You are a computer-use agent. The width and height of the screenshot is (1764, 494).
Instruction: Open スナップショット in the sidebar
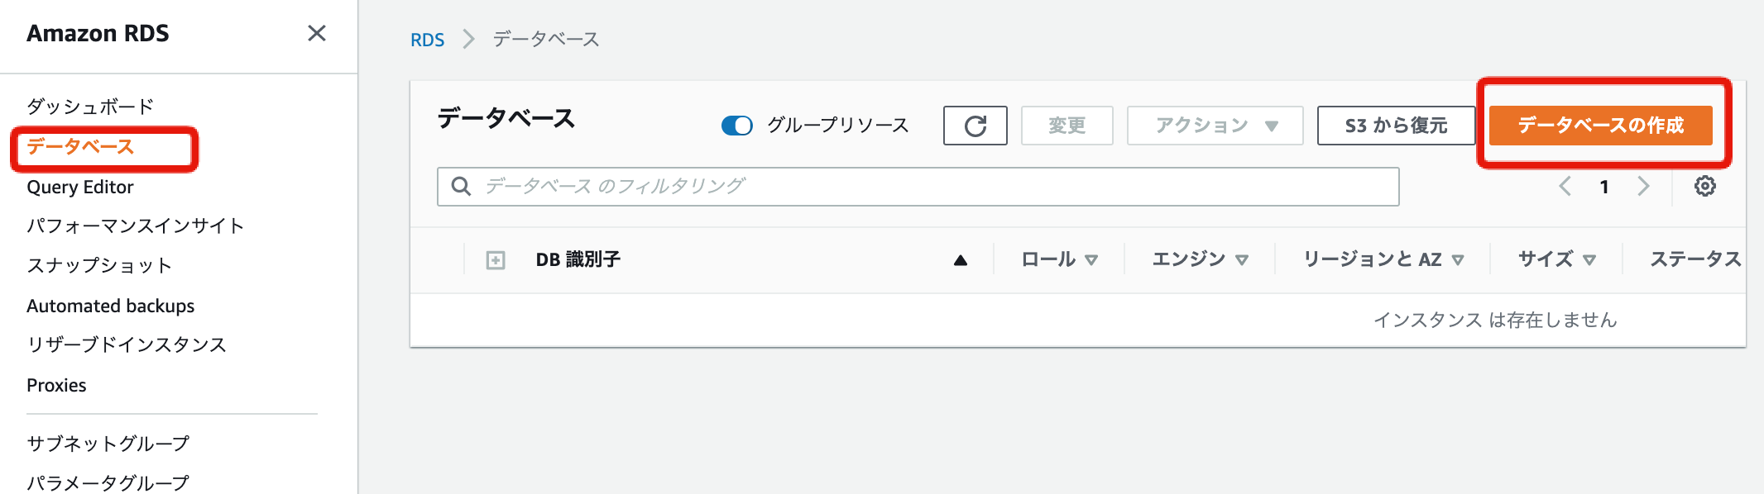(x=99, y=265)
